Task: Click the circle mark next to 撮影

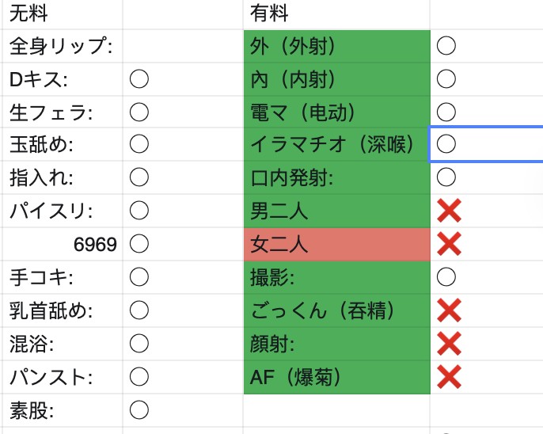Action: pyautogui.click(x=446, y=276)
